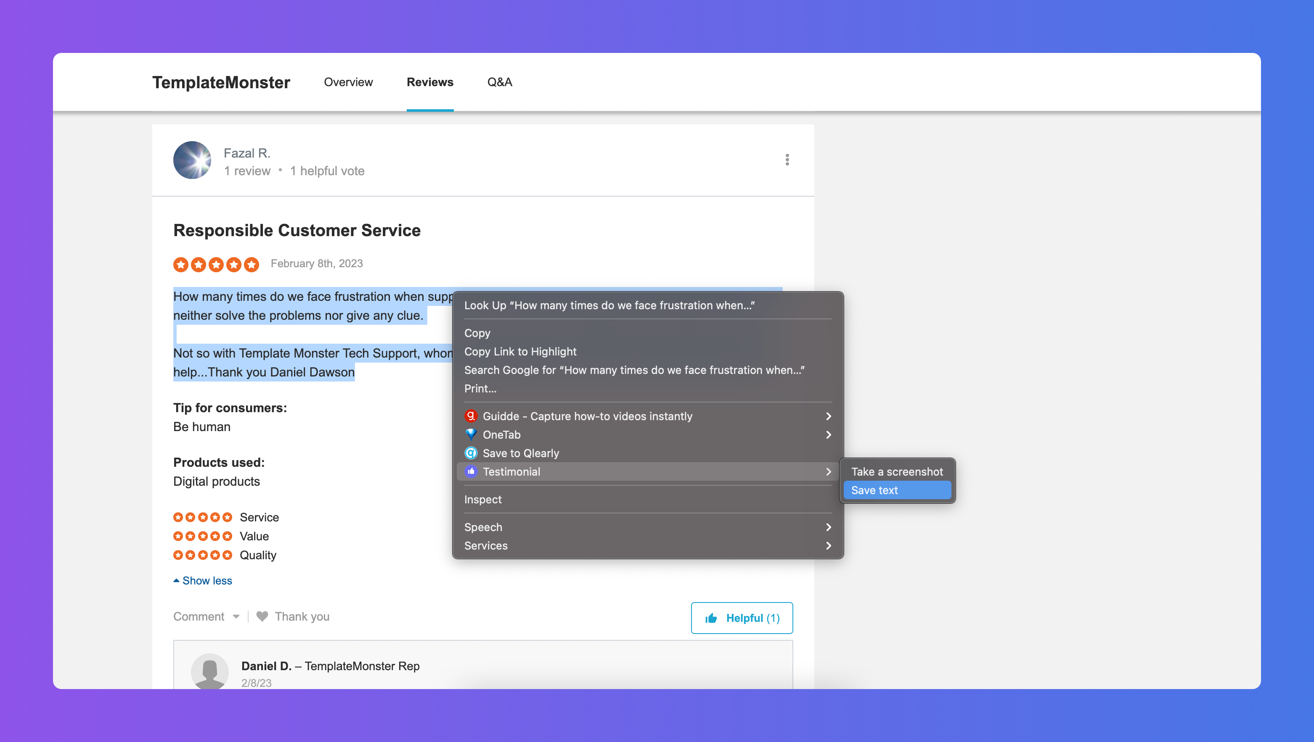This screenshot has width=1314, height=742.
Task: Open the Comment dropdown
Action: tap(206, 617)
